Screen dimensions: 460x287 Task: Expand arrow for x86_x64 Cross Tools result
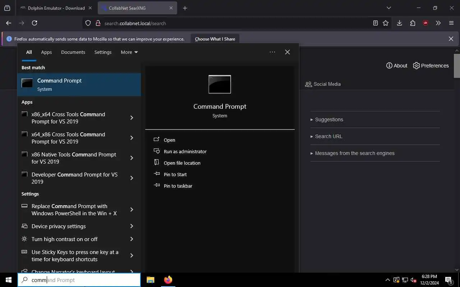[x=132, y=118]
